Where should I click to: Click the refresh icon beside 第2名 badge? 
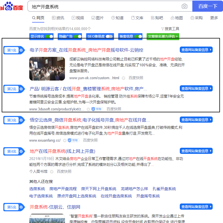pos(21,89)
